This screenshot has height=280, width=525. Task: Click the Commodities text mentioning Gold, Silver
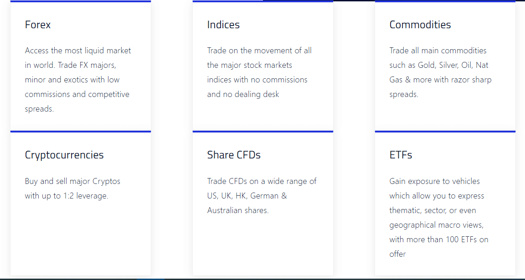(x=440, y=72)
